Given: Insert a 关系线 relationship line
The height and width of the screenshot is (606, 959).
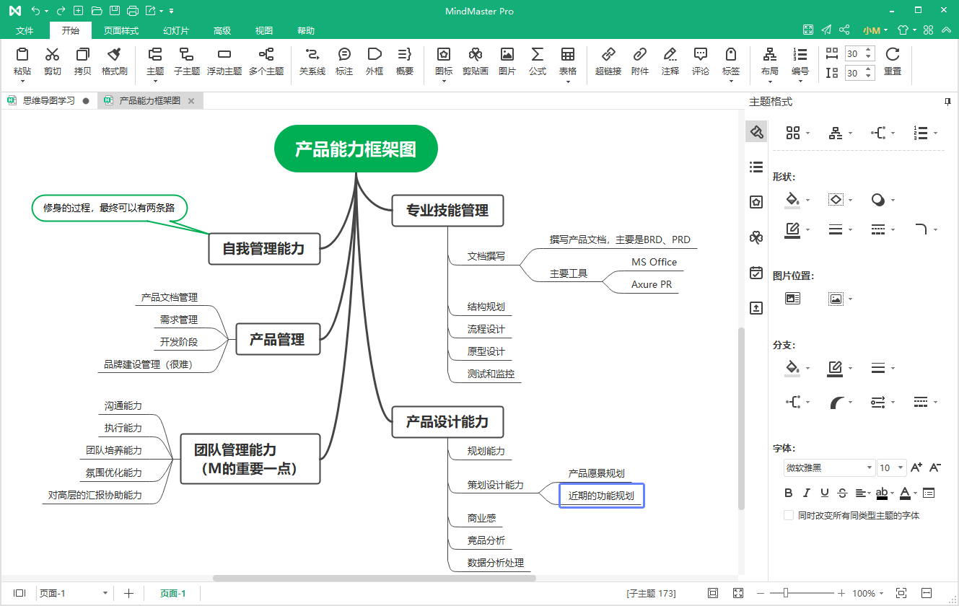Looking at the screenshot, I should pyautogui.click(x=312, y=61).
